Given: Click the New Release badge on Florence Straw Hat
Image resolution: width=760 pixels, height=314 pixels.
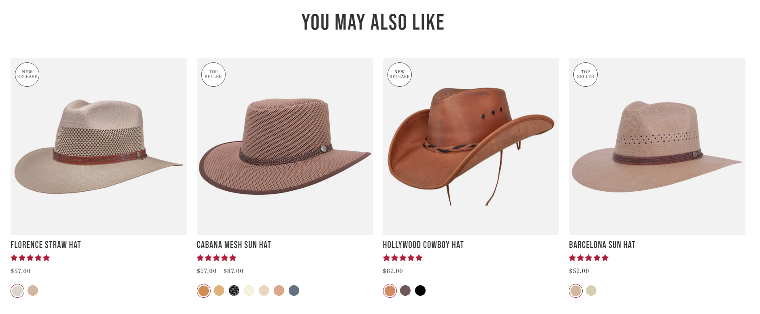Looking at the screenshot, I should 27,75.
